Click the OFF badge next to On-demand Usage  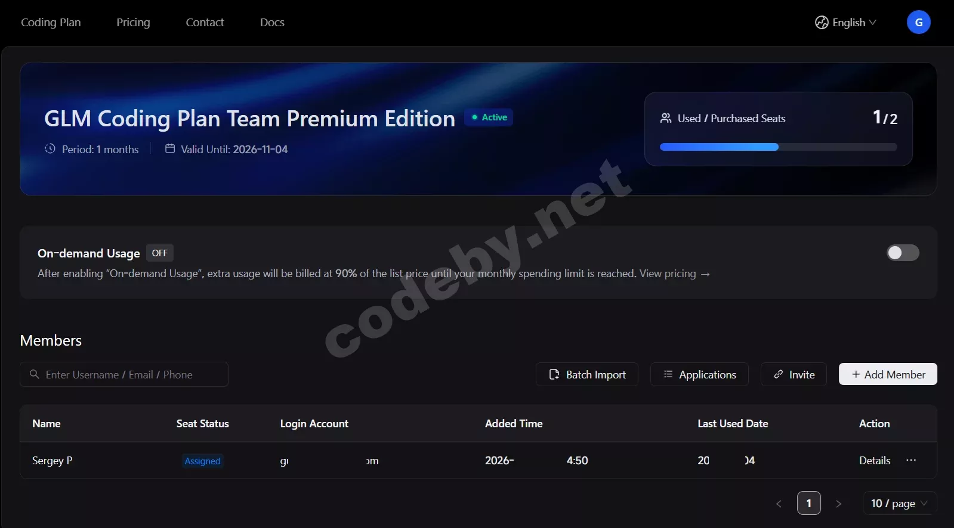[x=159, y=253]
